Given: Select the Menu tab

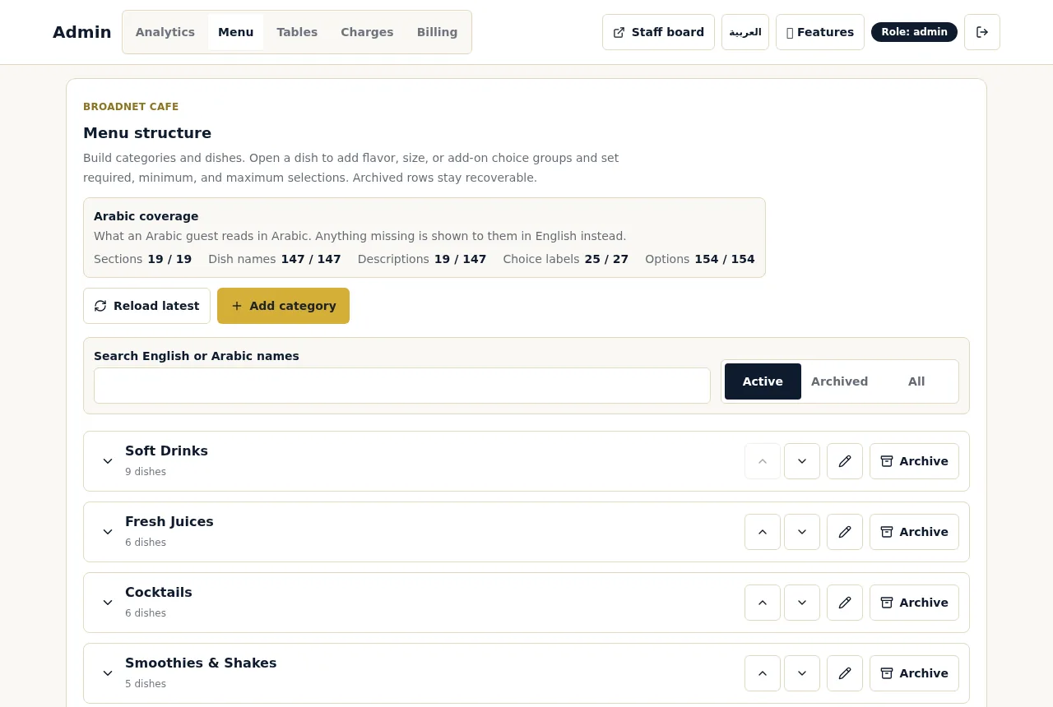Looking at the screenshot, I should click(236, 32).
